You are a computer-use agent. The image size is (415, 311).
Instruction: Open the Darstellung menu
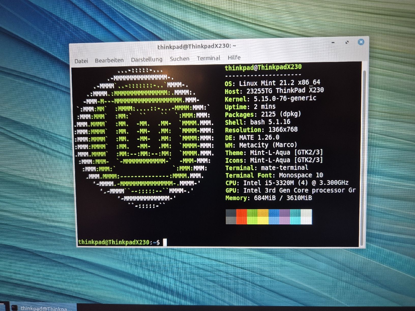147,60
